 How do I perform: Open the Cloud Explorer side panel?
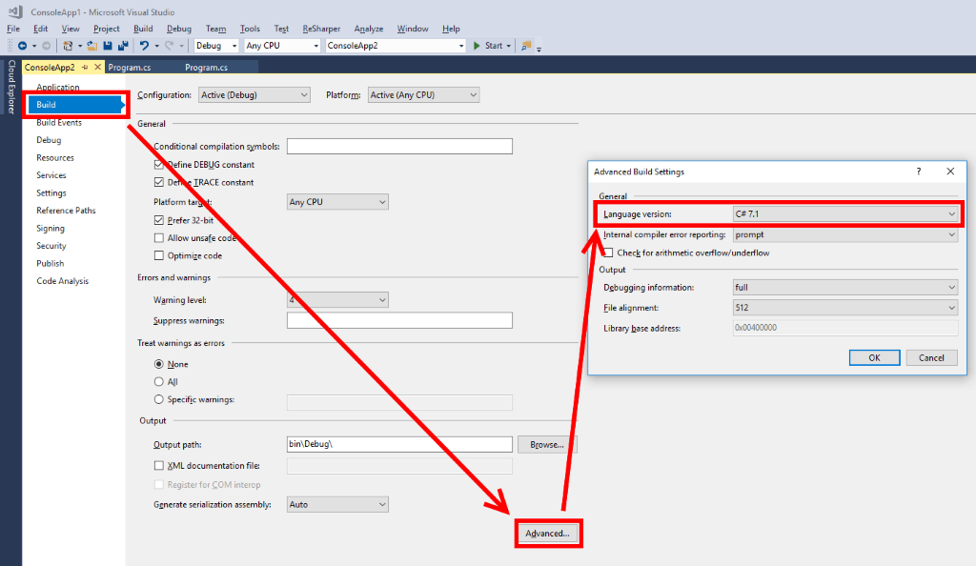[9, 86]
